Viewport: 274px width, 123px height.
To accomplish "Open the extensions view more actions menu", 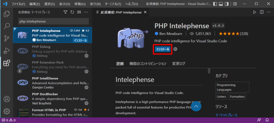I will point(86,12).
